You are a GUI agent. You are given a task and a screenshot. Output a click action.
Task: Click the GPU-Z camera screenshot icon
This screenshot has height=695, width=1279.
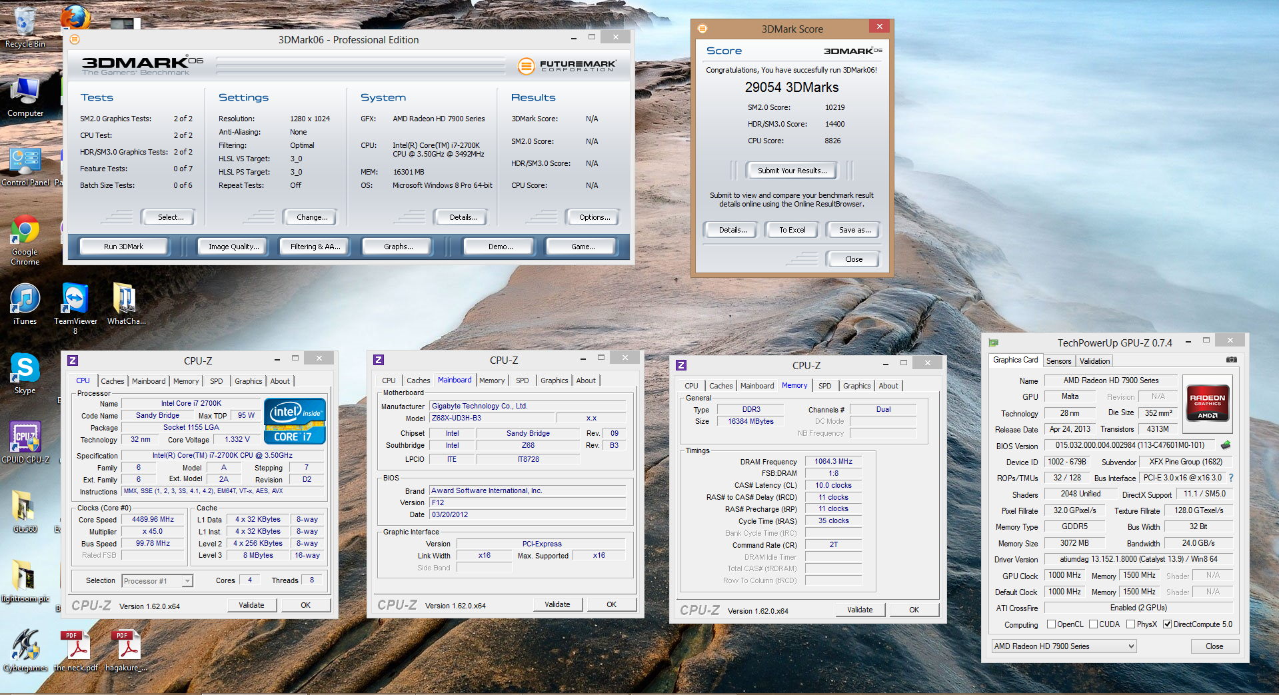(1231, 360)
